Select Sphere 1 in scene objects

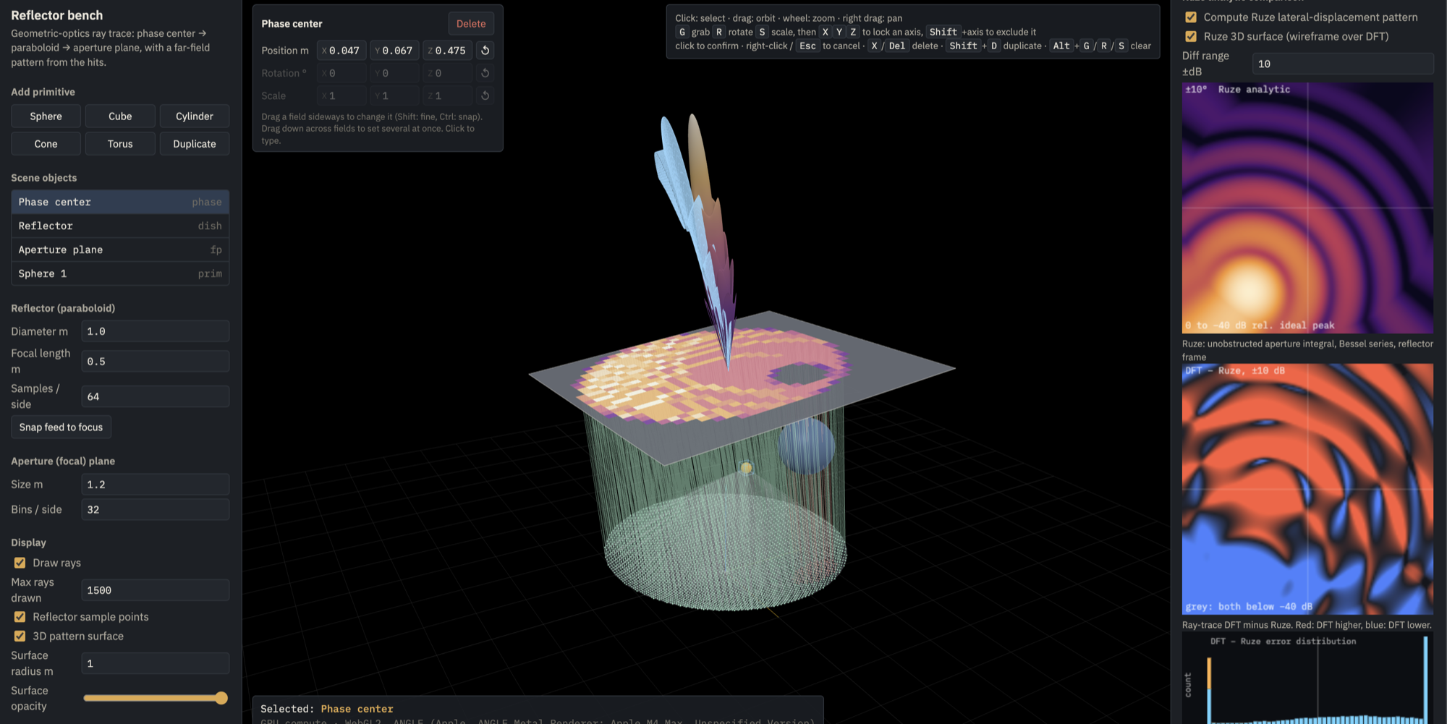120,273
